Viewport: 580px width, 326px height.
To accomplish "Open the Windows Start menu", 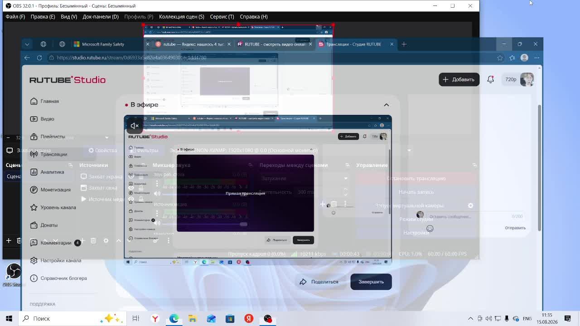I will pyautogui.click(x=9, y=318).
